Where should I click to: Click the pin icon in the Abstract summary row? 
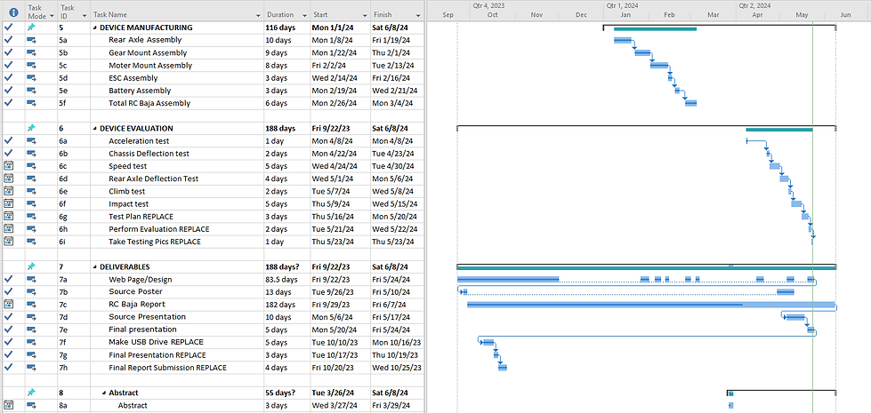point(32,393)
